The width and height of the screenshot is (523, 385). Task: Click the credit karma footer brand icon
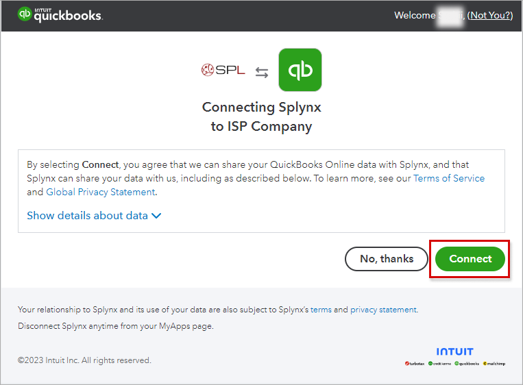439,364
